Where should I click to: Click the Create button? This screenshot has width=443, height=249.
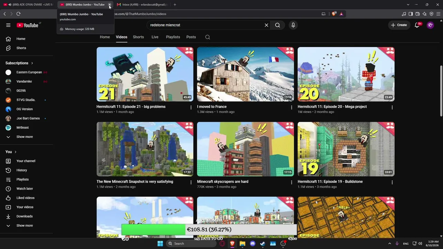(x=399, y=25)
